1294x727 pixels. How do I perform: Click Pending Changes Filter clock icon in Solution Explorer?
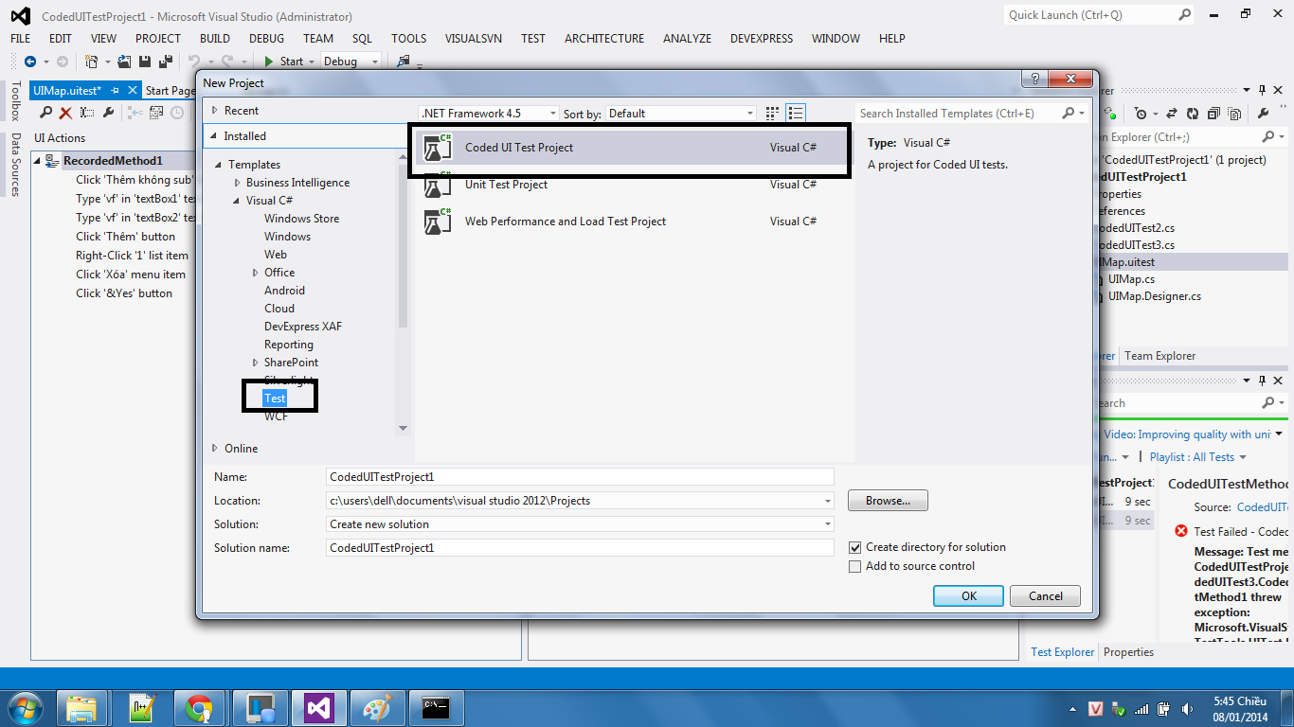(1141, 114)
